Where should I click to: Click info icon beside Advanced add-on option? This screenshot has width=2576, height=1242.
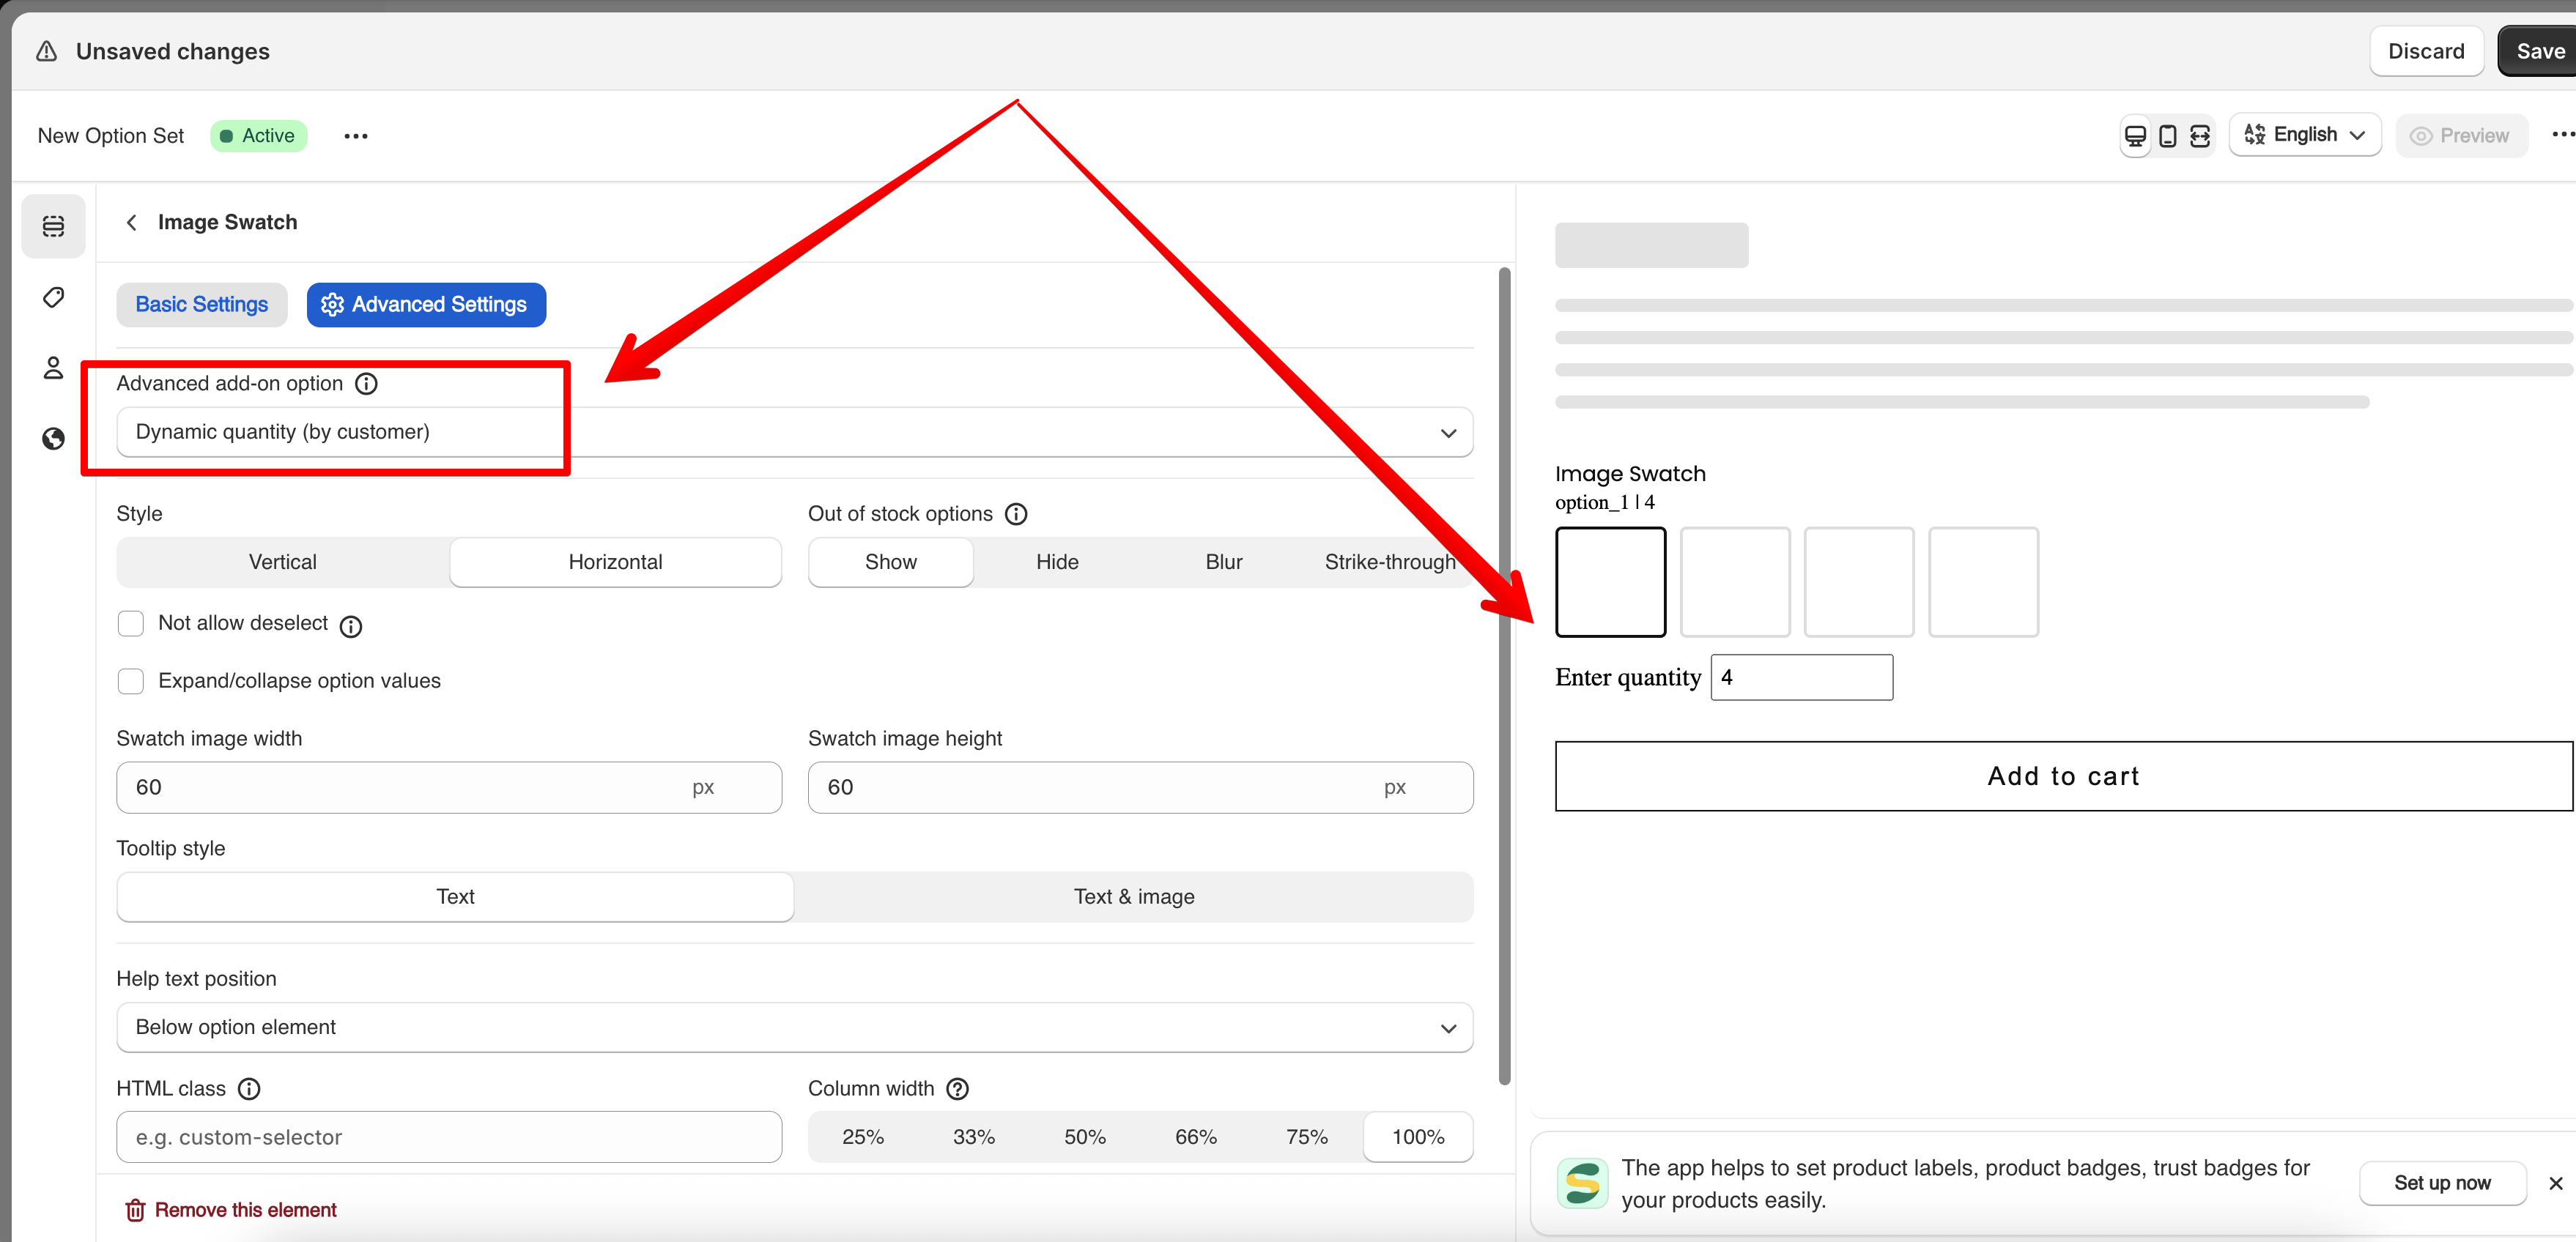click(367, 384)
